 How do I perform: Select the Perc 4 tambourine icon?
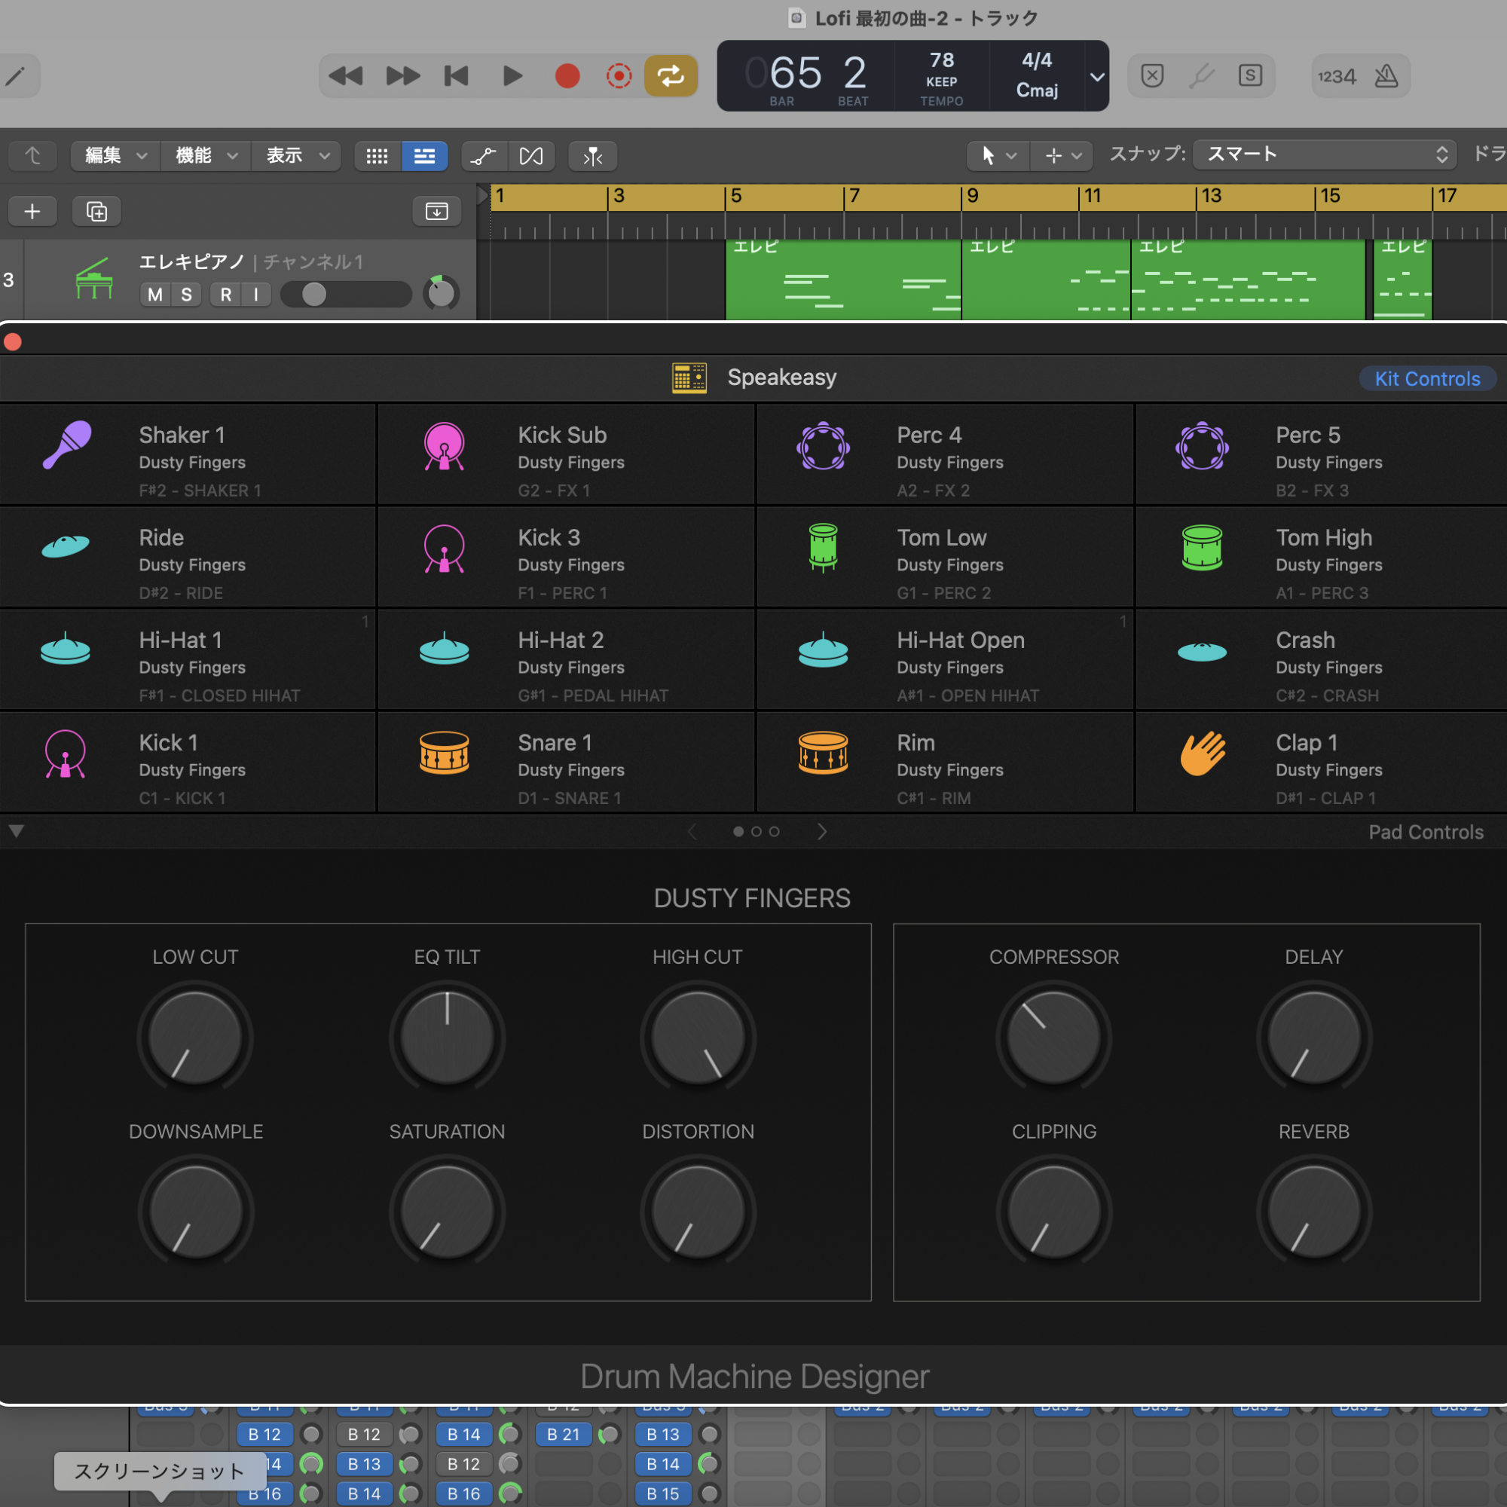tap(823, 445)
